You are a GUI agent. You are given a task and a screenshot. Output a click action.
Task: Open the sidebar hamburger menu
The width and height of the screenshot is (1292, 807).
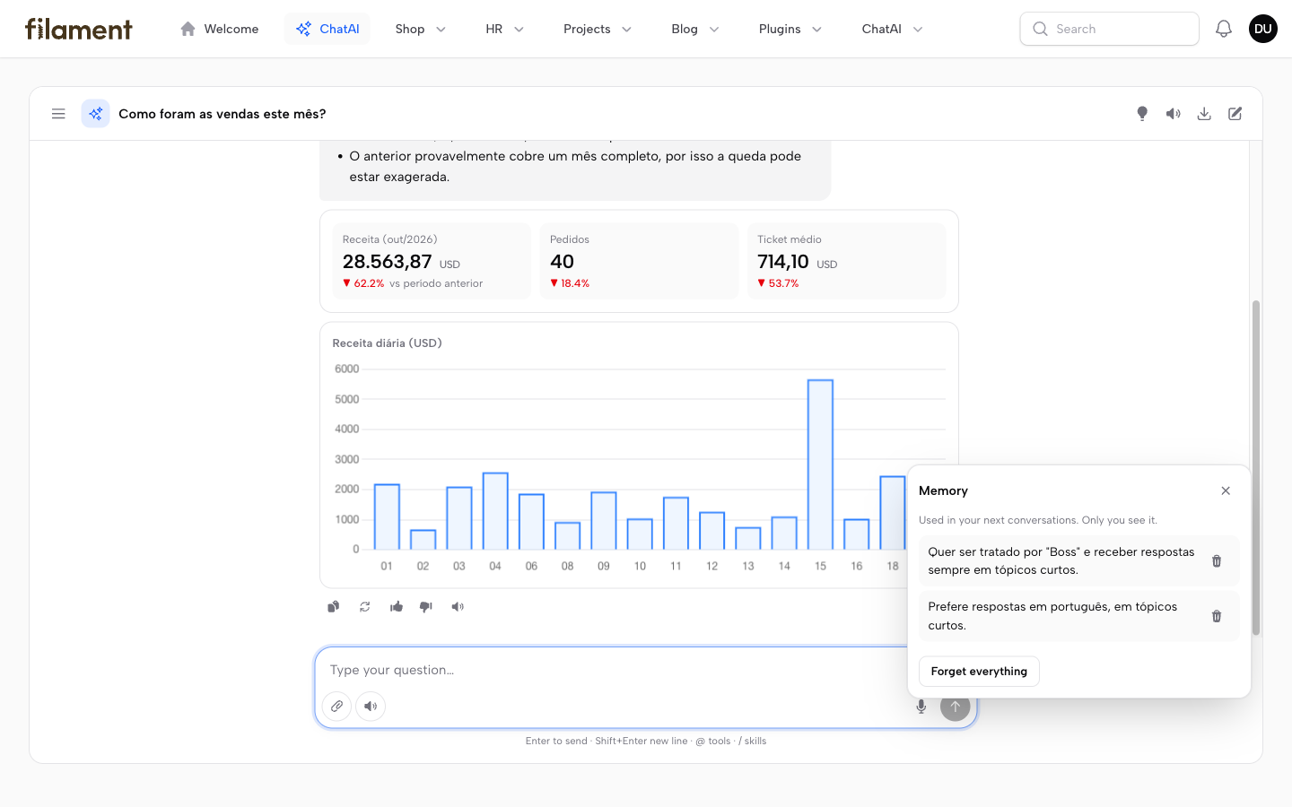(x=58, y=114)
